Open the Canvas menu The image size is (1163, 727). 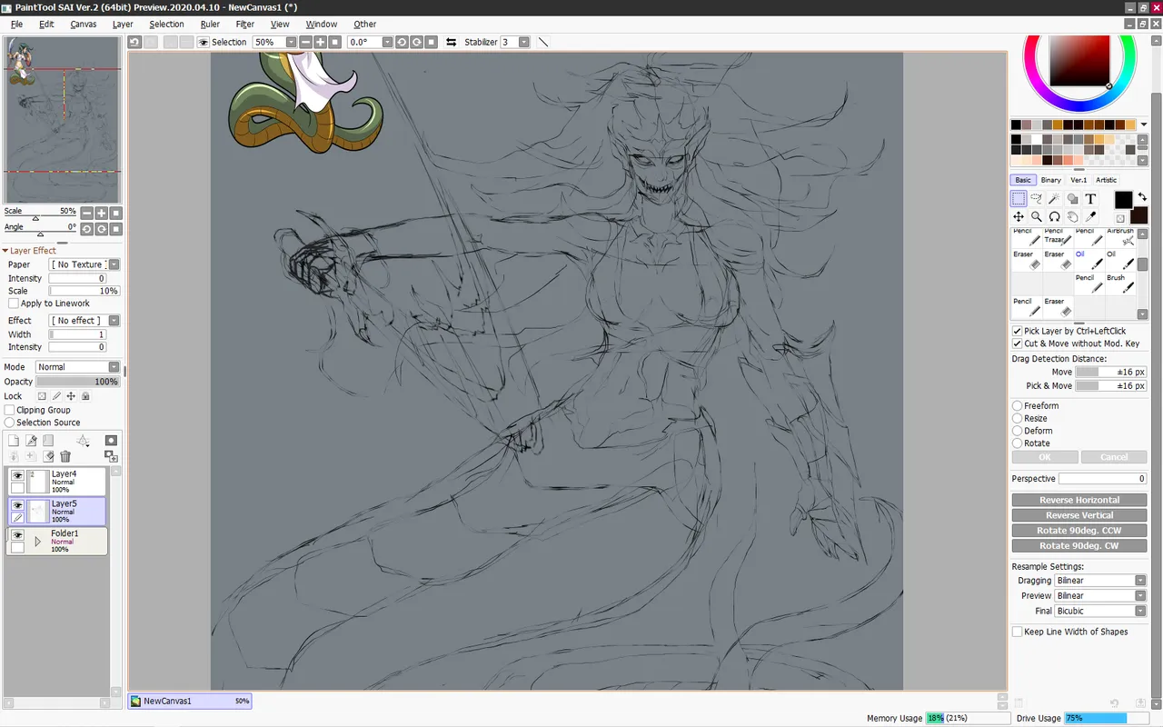pos(84,25)
